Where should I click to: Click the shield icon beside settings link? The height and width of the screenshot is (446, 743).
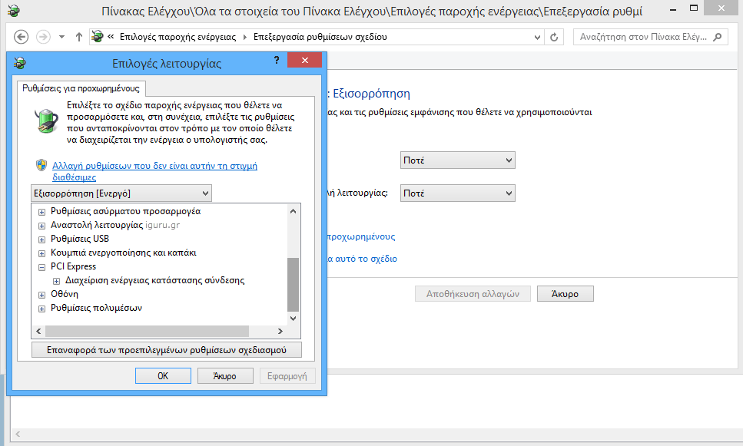click(x=41, y=165)
